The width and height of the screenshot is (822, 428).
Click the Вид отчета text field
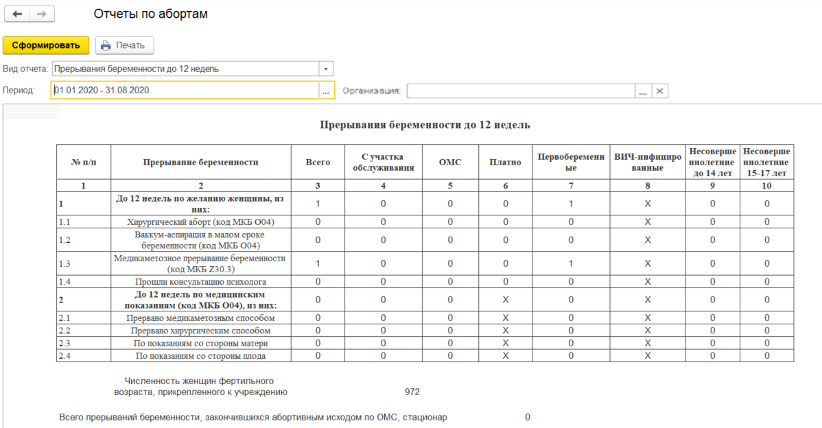(x=184, y=69)
